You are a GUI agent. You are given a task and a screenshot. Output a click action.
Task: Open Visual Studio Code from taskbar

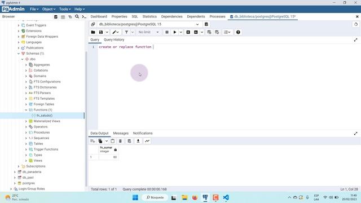[226, 197]
